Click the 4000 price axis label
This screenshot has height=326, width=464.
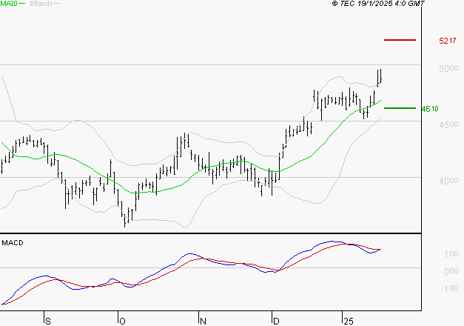448,181
